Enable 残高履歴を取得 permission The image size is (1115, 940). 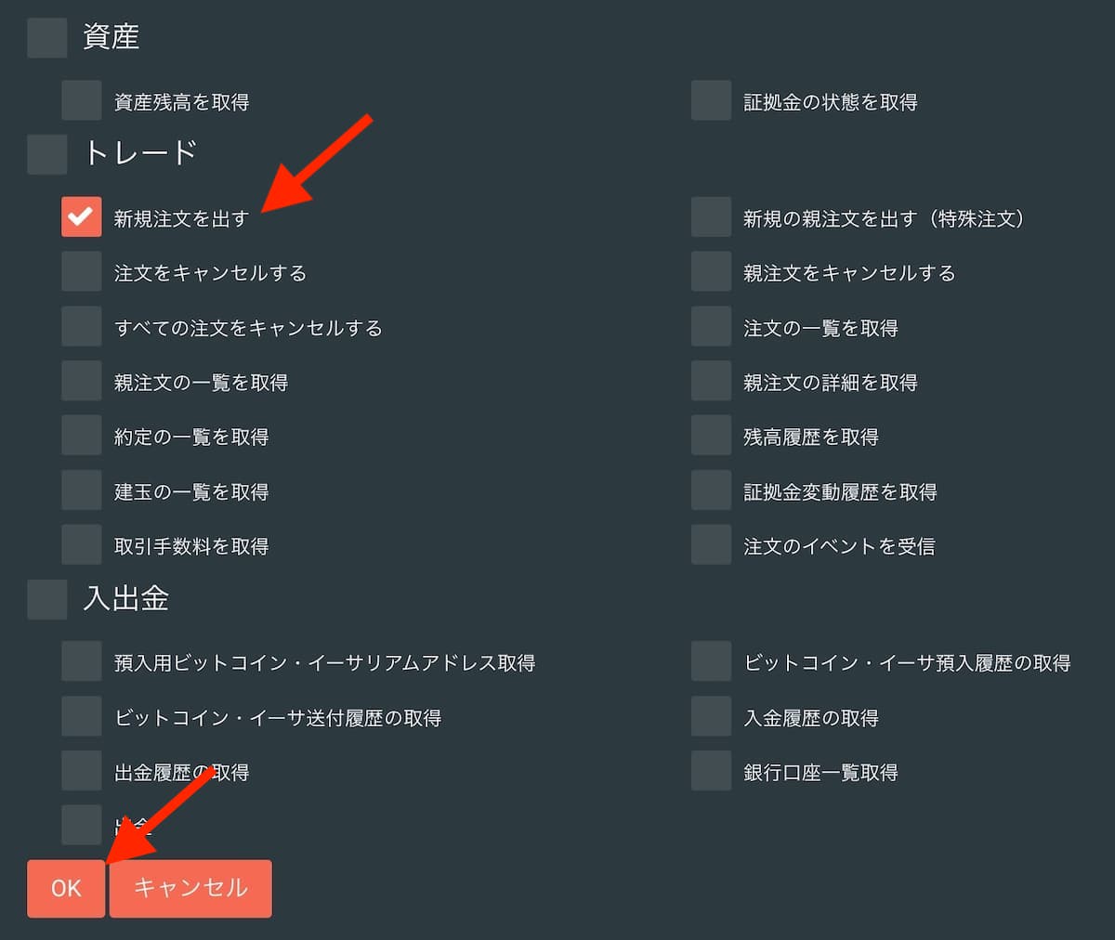tap(711, 436)
